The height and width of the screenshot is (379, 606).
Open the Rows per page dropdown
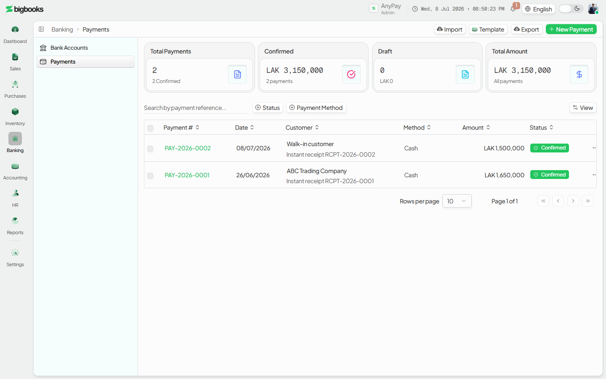point(457,201)
